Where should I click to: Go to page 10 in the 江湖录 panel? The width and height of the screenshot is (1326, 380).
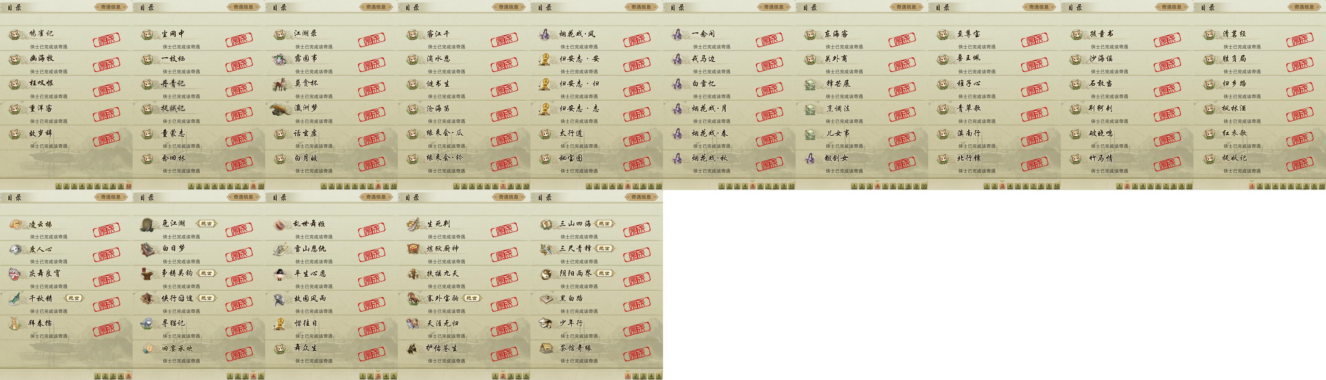click(x=394, y=186)
